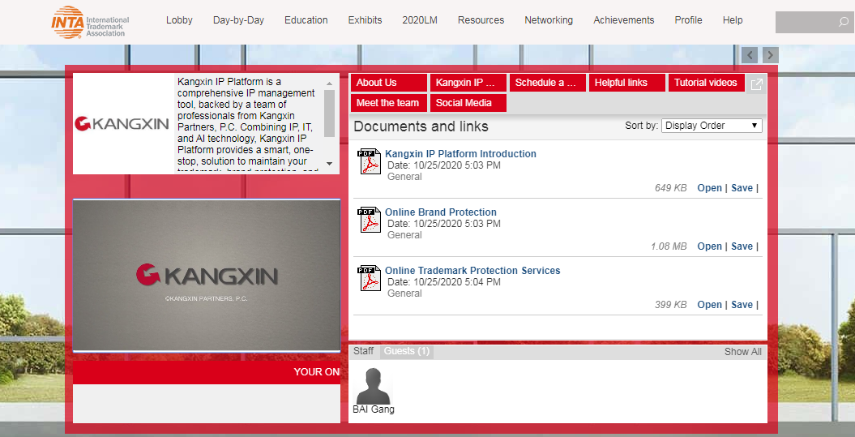Open the Resources menu

[x=481, y=20]
